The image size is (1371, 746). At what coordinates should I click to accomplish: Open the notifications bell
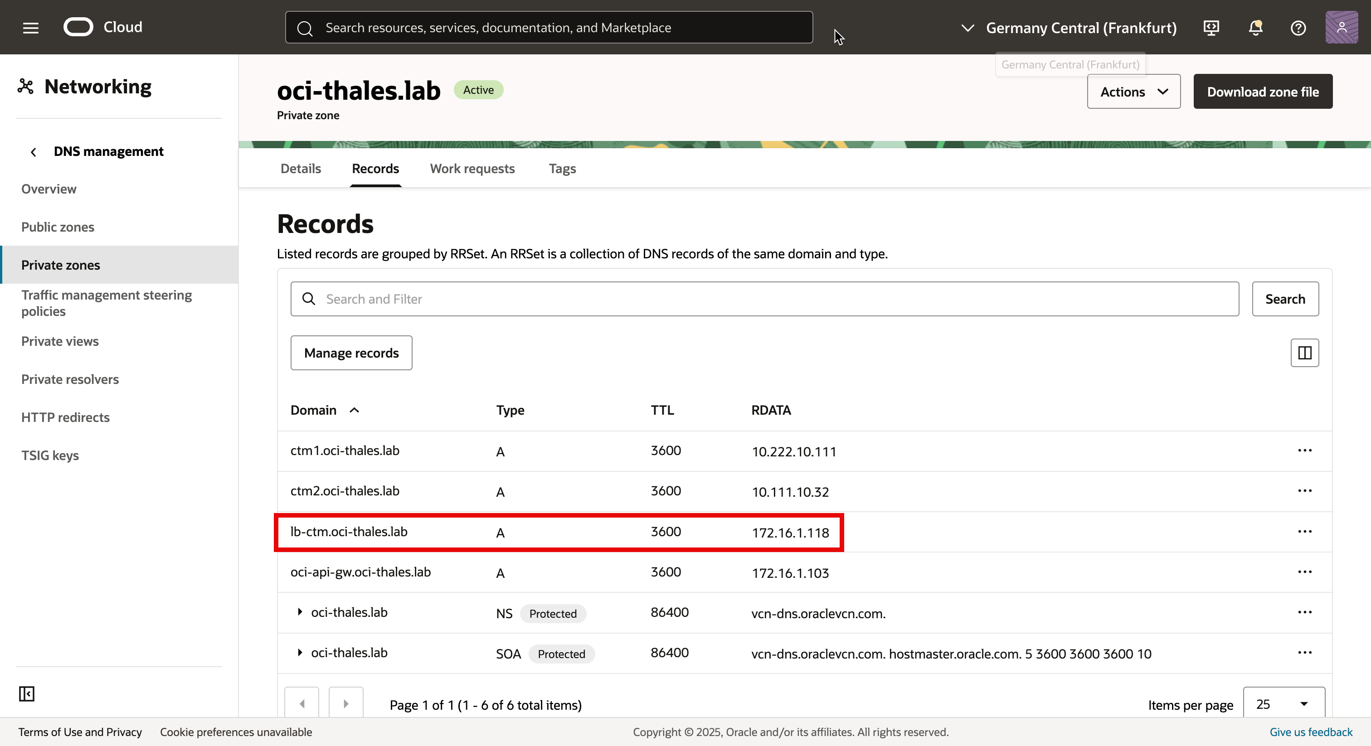(1255, 28)
